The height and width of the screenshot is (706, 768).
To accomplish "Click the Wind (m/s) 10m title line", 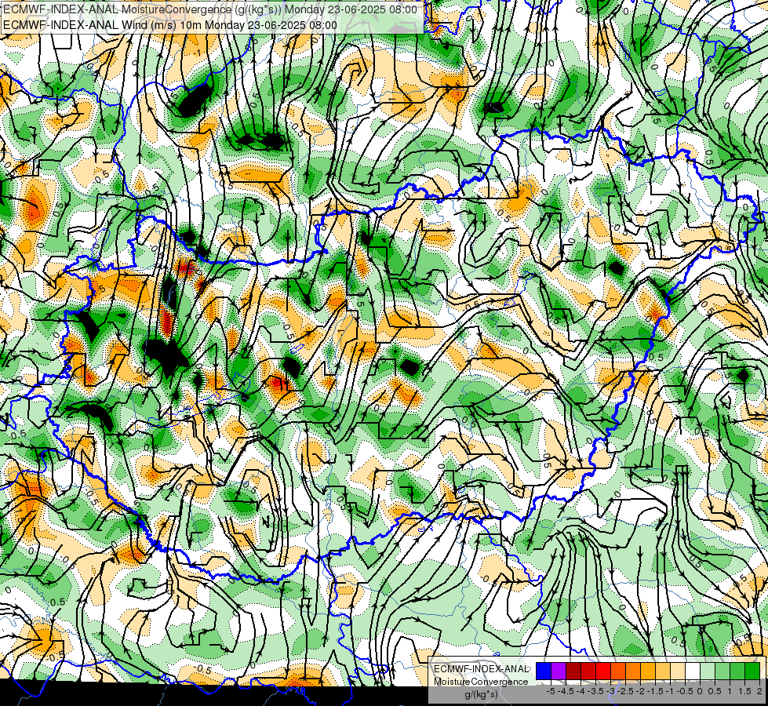I will coord(170,25).
